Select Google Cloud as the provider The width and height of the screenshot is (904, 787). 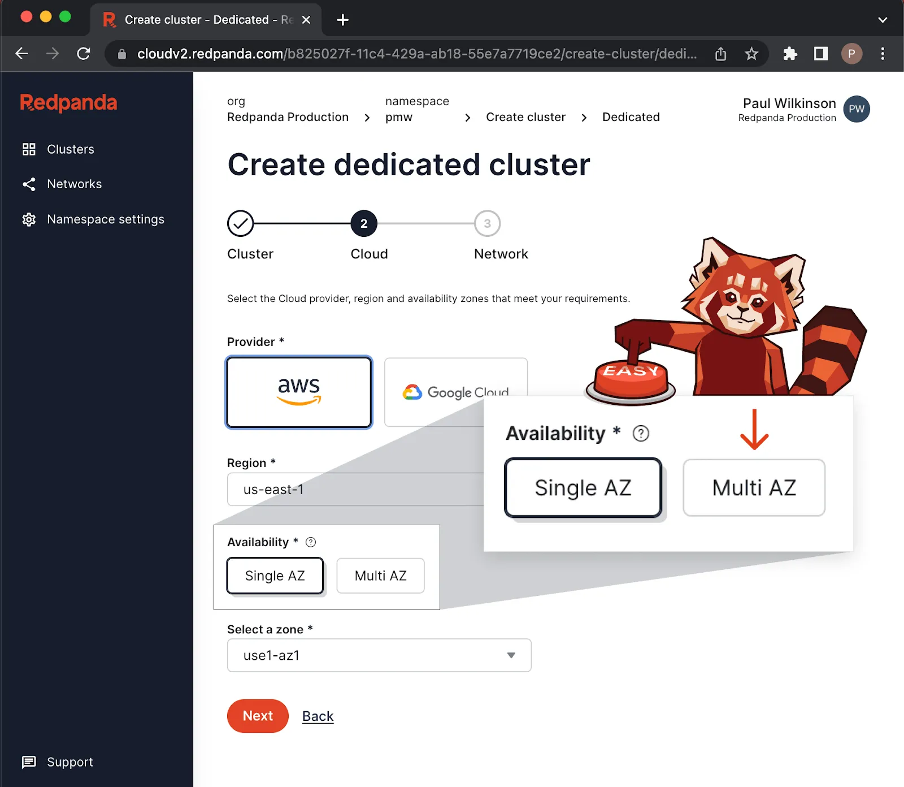[455, 392]
